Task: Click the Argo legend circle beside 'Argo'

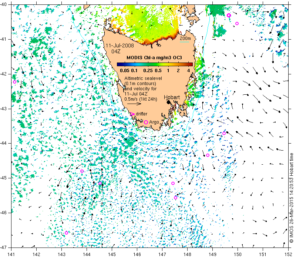Action: coord(146,122)
